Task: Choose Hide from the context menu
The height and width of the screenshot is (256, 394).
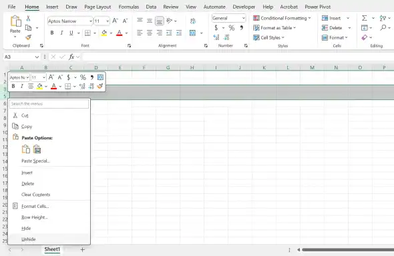Action: [49, 229]
